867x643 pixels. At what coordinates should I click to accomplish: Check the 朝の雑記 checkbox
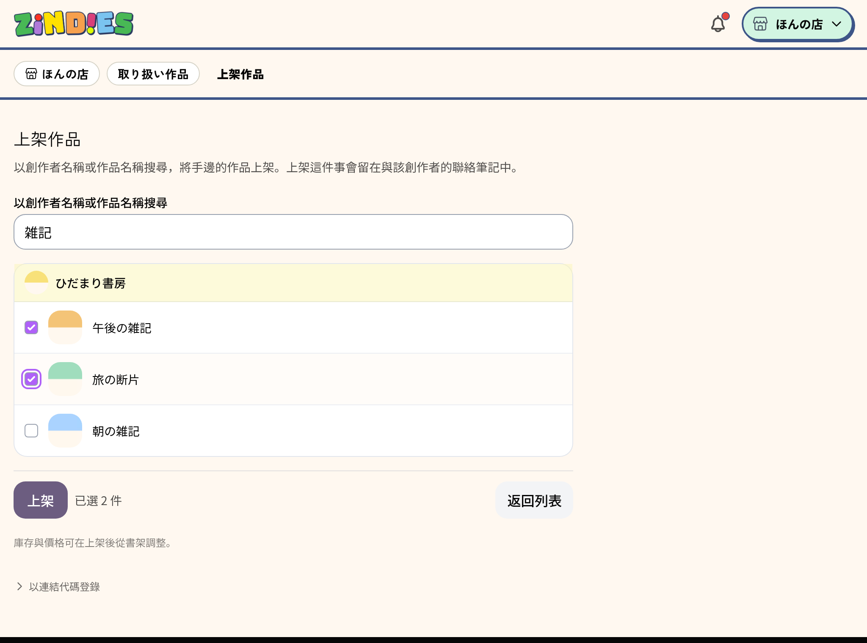click(31, 431)
